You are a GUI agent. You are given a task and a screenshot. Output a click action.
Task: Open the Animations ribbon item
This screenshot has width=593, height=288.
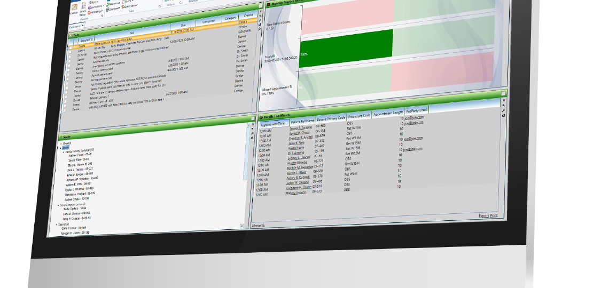click(95, 7)
